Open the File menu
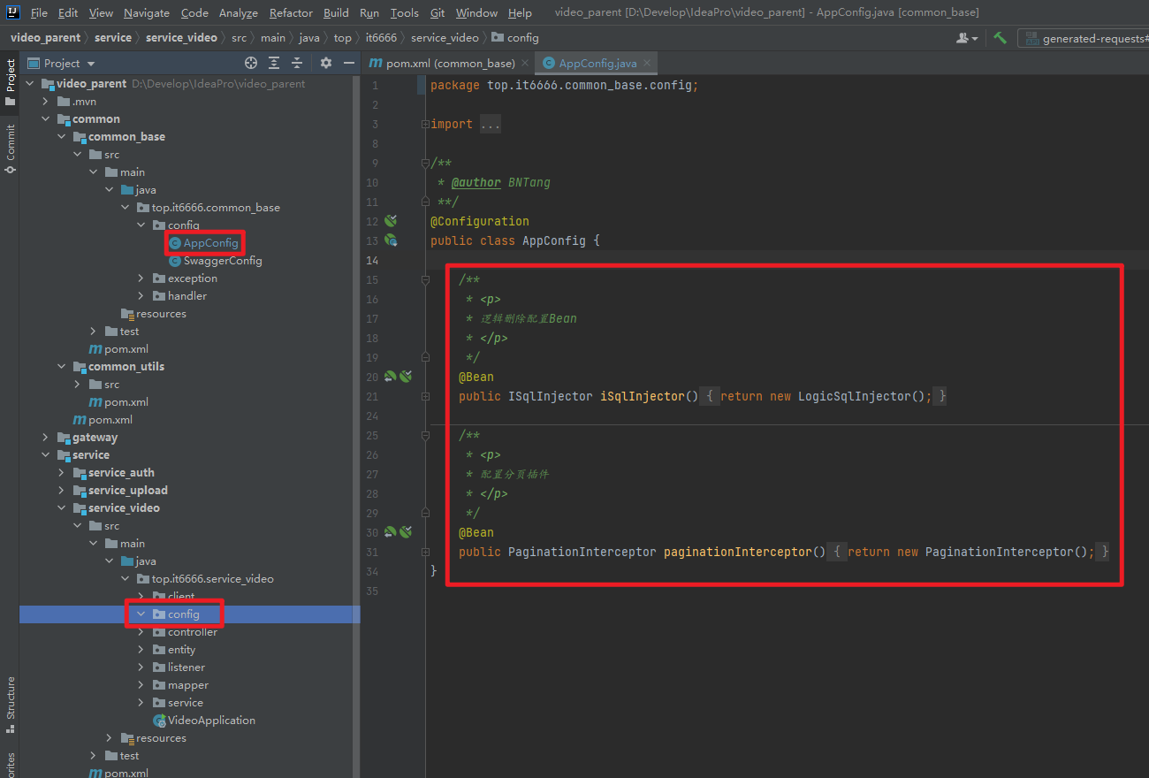The width and height of the screenshot is (1149, 778). 39,12
